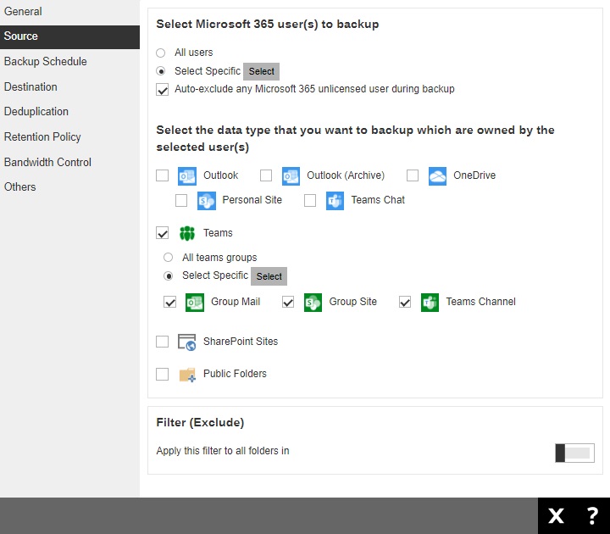This screenshot has height=534, width=610.
Task: Enable the Outlook checkbox
Action: (x=162, y=175)
